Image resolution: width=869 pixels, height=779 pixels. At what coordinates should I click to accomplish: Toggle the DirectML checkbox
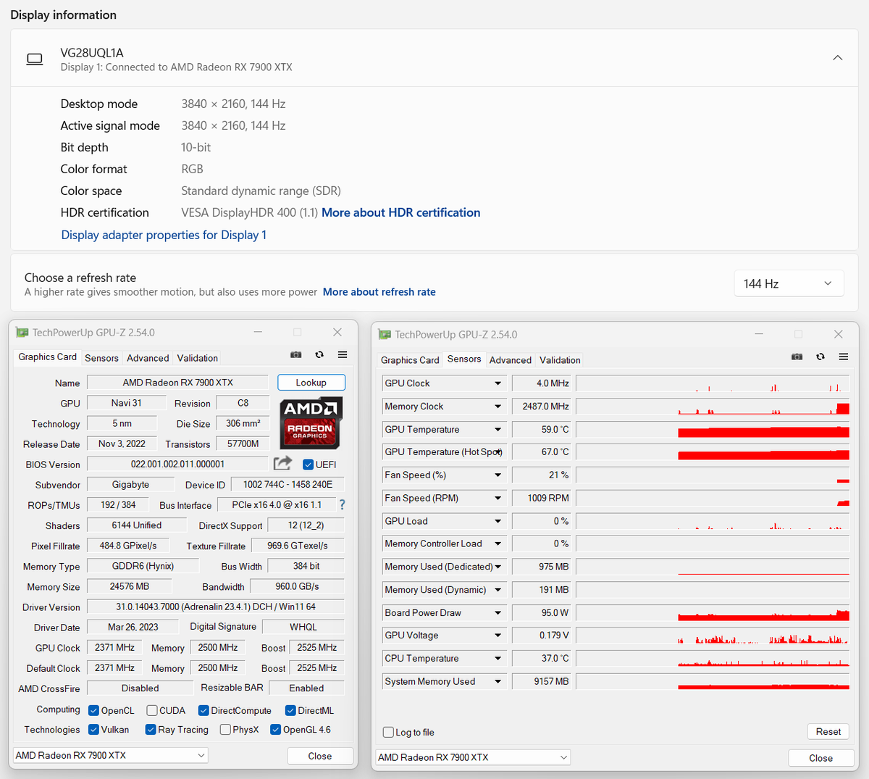(290, 710)
